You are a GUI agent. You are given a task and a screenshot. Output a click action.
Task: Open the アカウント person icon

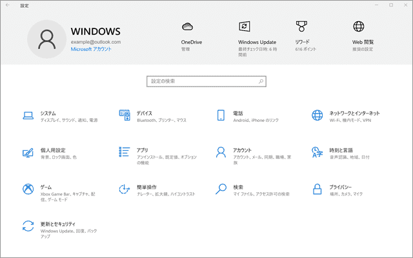[x=221, y=152]
